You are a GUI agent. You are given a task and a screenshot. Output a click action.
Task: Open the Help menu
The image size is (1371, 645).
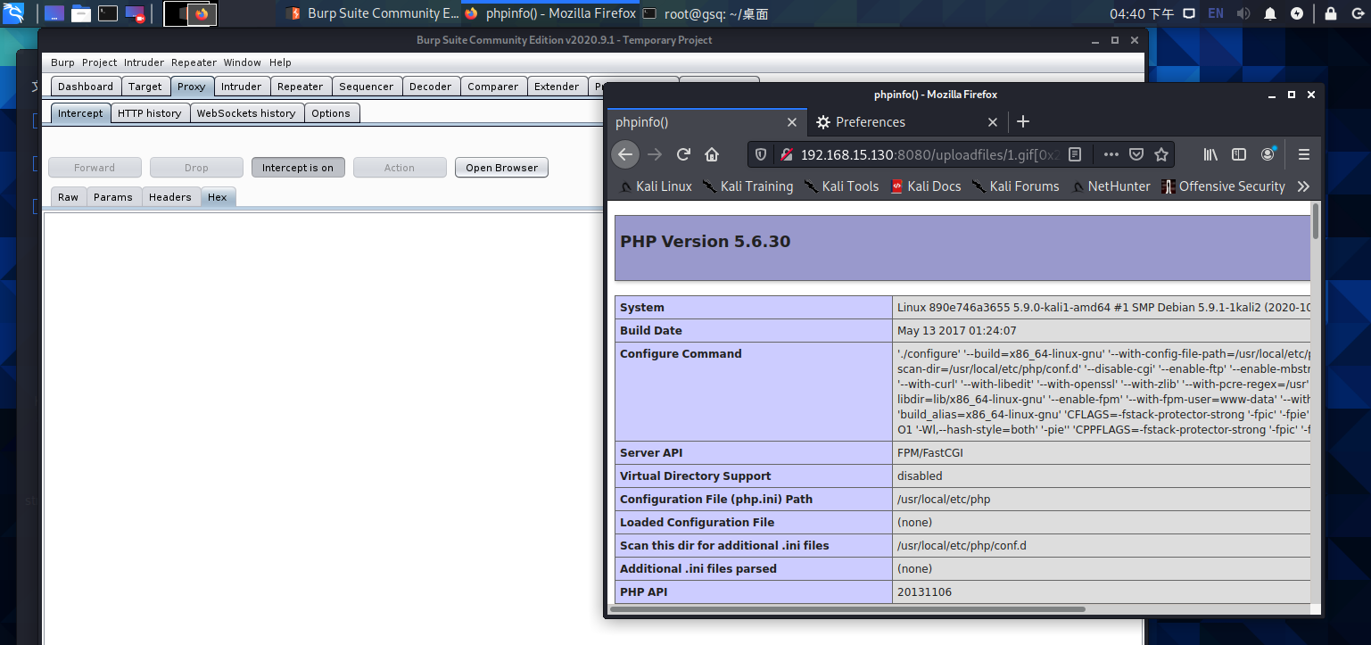(x=280, y=62)
